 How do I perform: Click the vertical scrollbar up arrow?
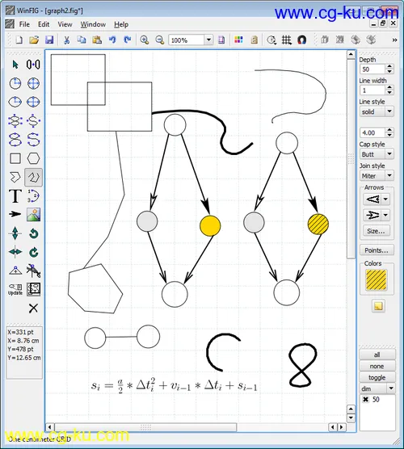click(x=351, y=54)
